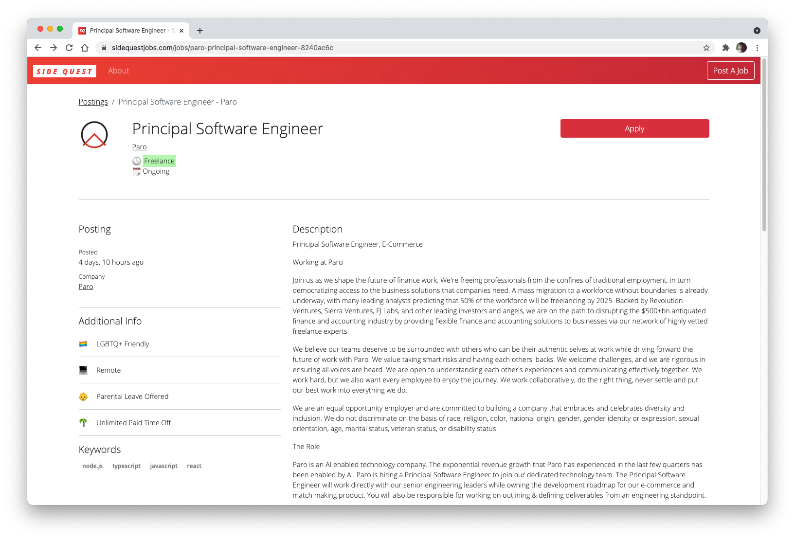Open the tab search dropdown arrow
This screenshot has height=541, width=795.
click(x=757, y=31)
